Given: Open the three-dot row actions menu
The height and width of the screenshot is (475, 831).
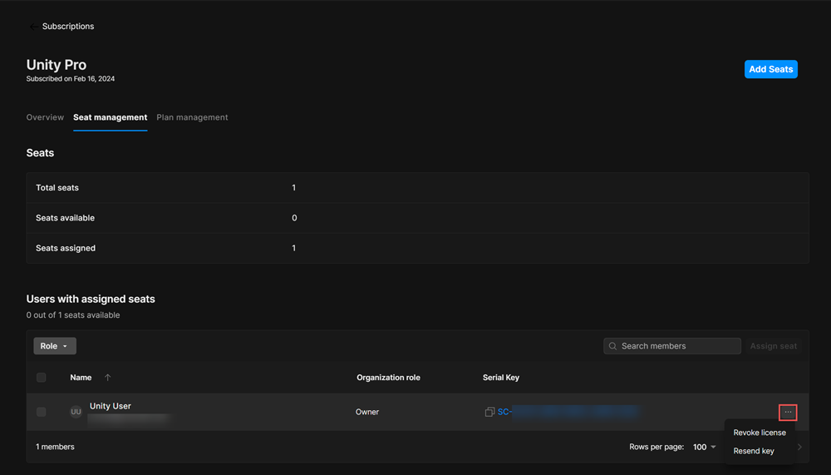Looking at the screenshot, I should point(788,413).
